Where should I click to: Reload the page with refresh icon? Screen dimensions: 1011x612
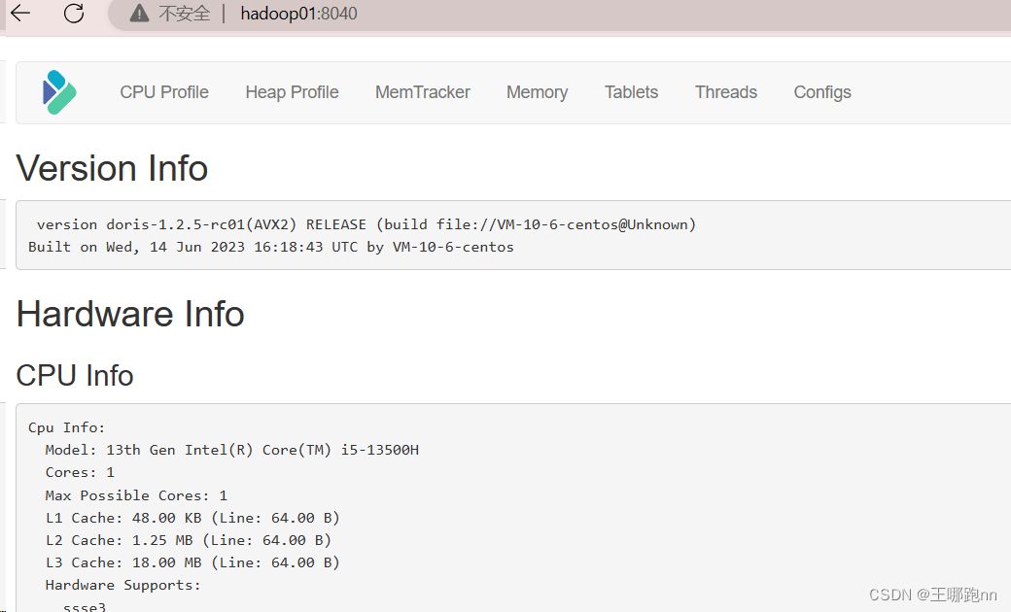point(74,13)
